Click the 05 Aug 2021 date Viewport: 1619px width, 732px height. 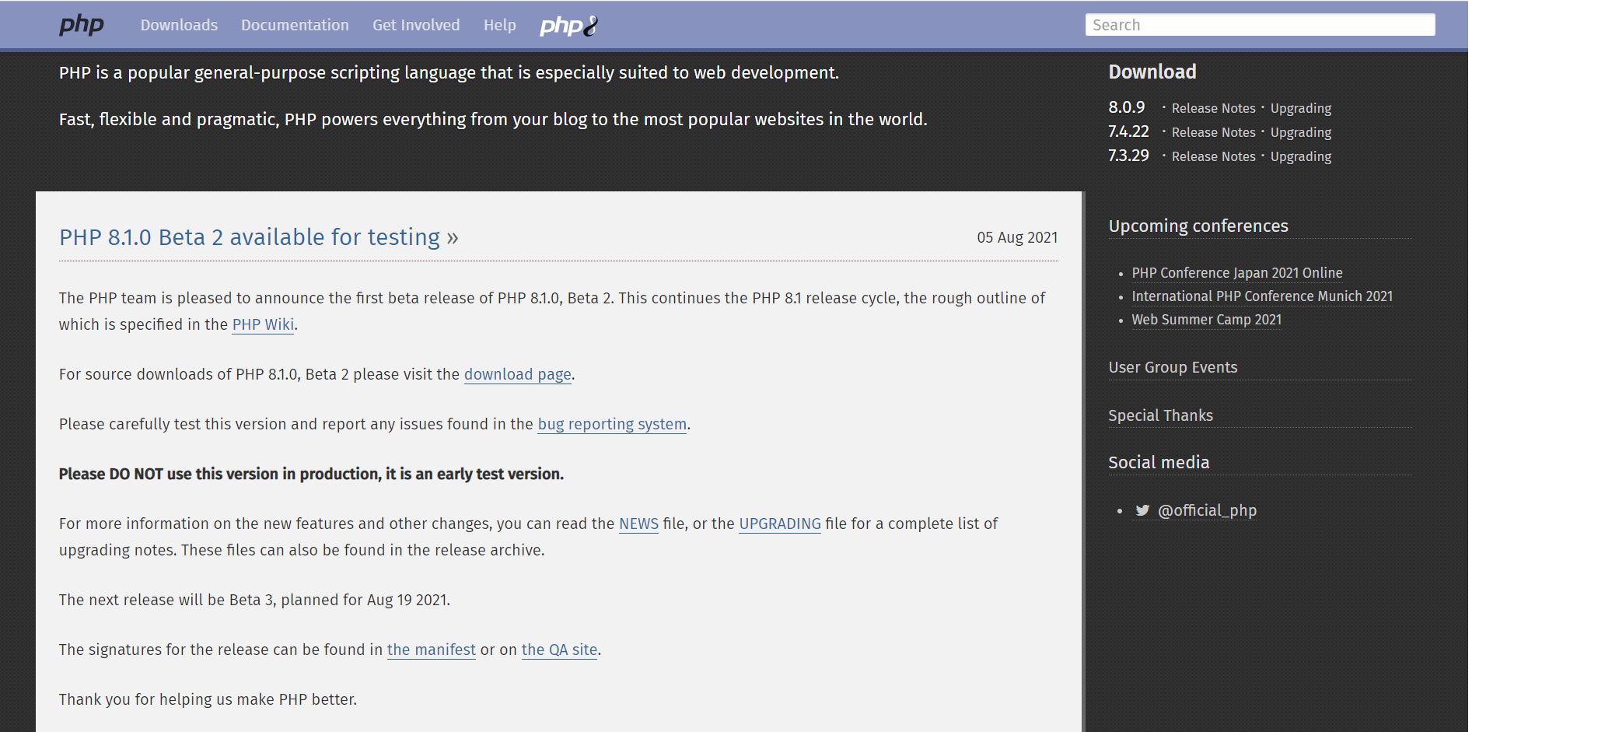[x=1017, y=237]
